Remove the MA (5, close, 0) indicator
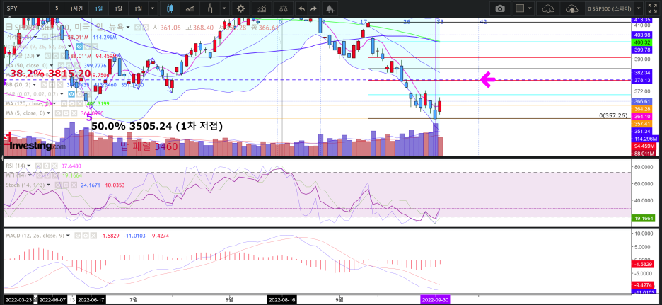Viewport: 662px width, 305px height. click(x=74, y=113)
